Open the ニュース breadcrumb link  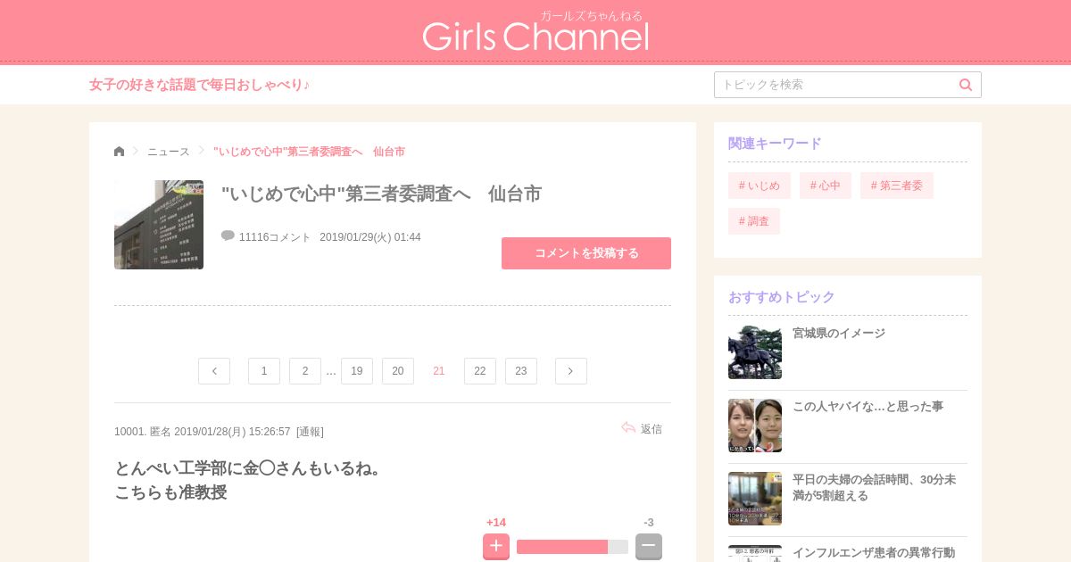click(x=169, y=152)
